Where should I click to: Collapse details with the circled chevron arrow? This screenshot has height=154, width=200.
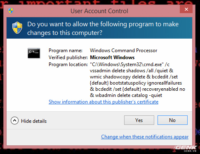pyautogui.click(x=14, y=121)
